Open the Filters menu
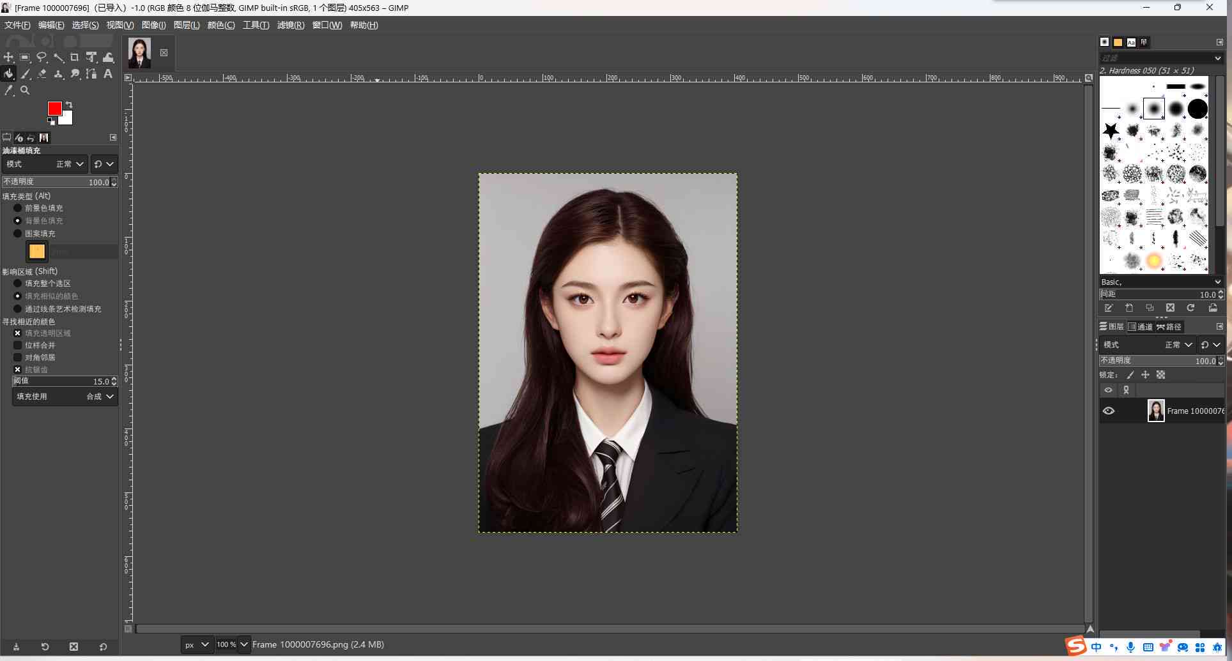The width and height of the screenshot is (1232, 661). click(291, 25)
